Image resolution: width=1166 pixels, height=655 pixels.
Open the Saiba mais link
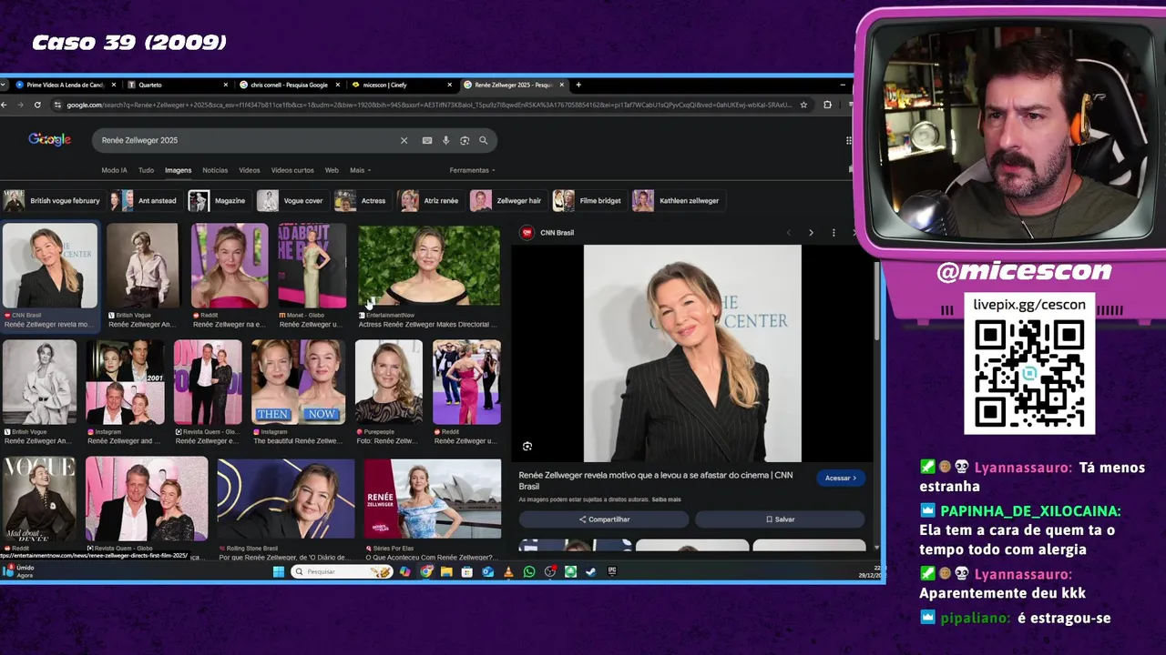pyautogui.click(x=666, y=499)
